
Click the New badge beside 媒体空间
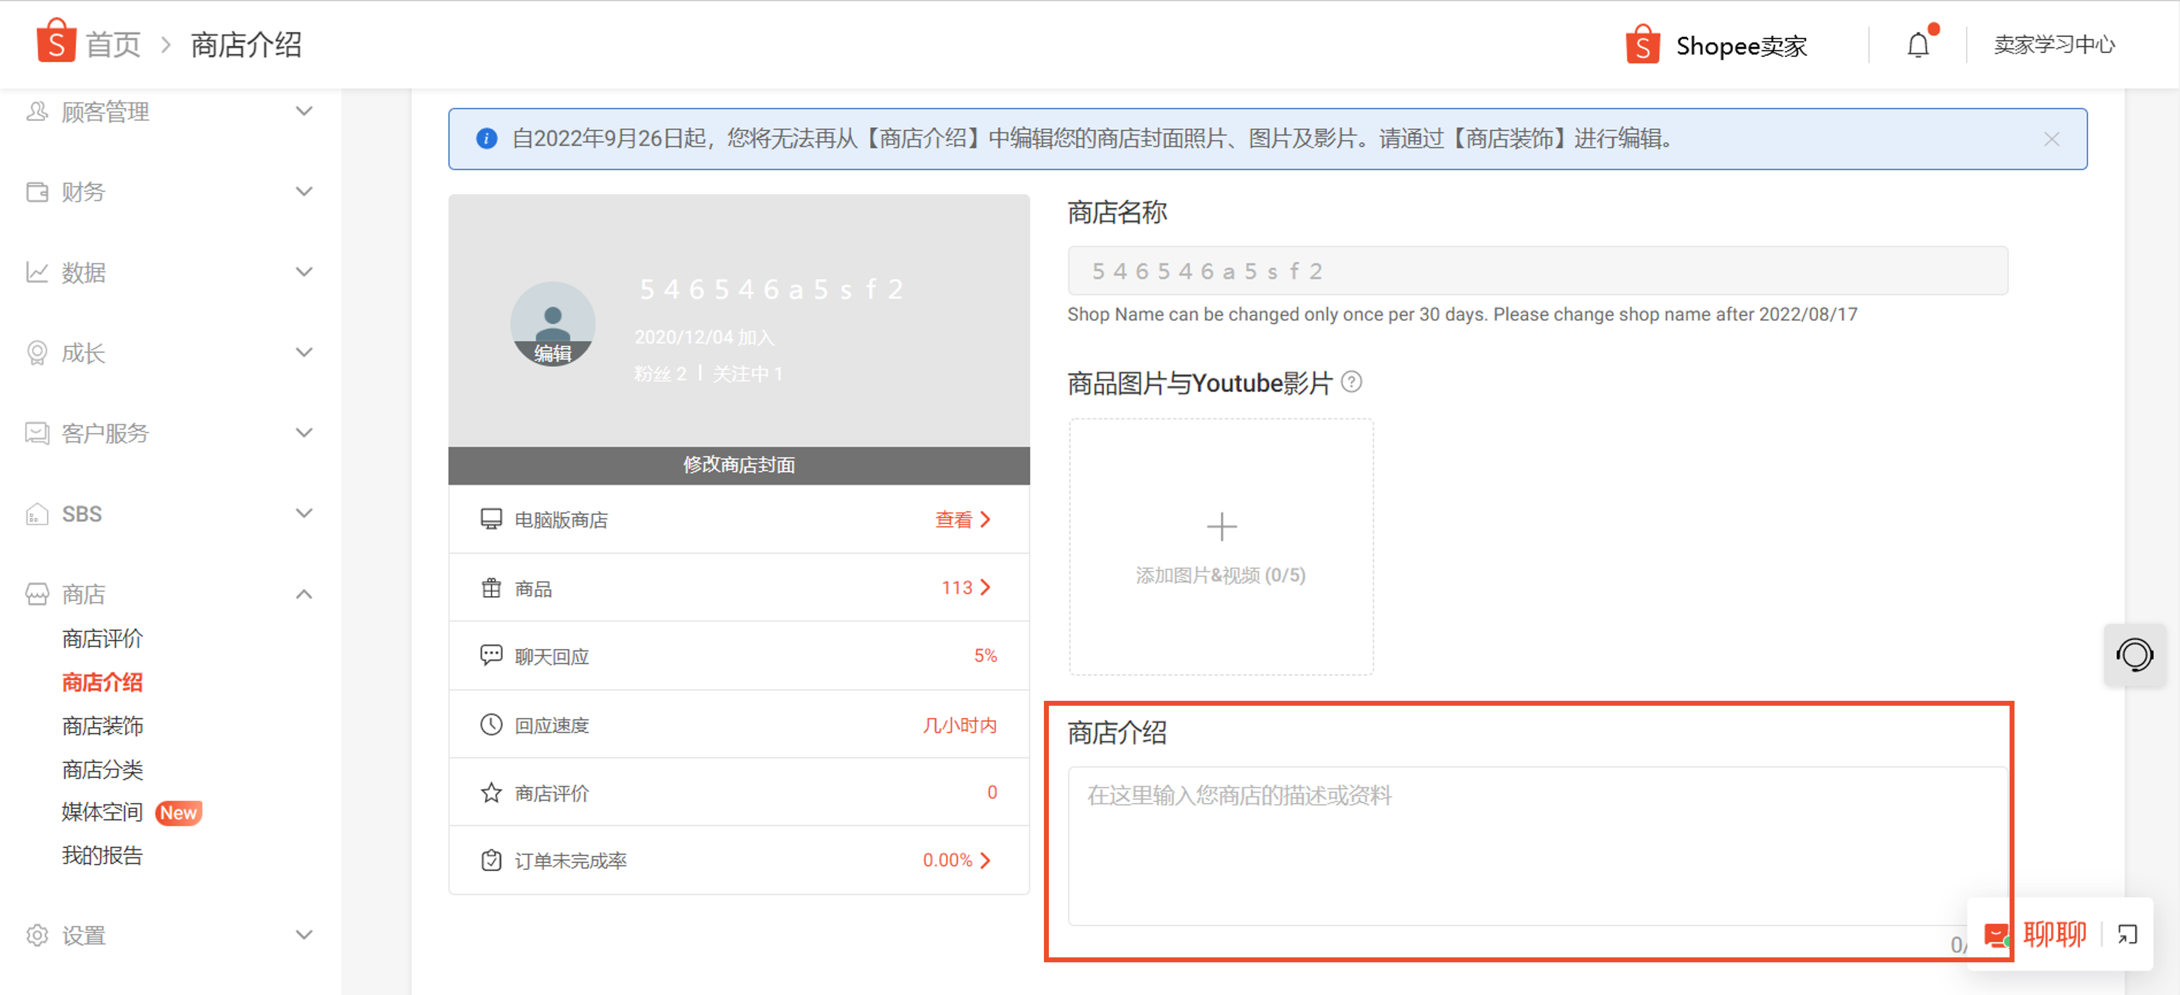click(178, 812)
